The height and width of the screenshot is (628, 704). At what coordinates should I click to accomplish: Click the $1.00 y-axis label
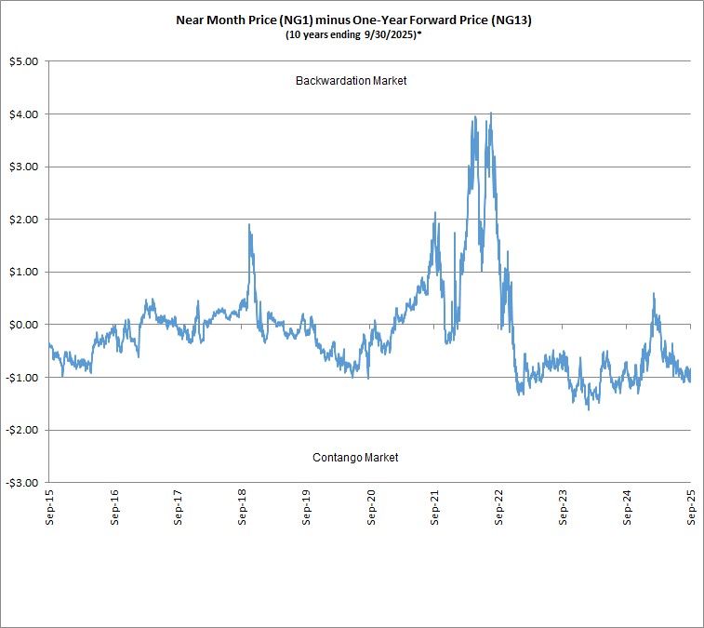pyautogui.click(x=24, y=273)
